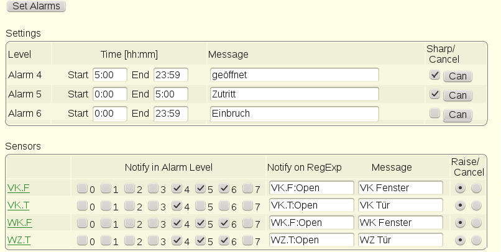Viewport: 501px width, 252px height.
Task: Open the VK.F sensor link
Action: point(19,188)
